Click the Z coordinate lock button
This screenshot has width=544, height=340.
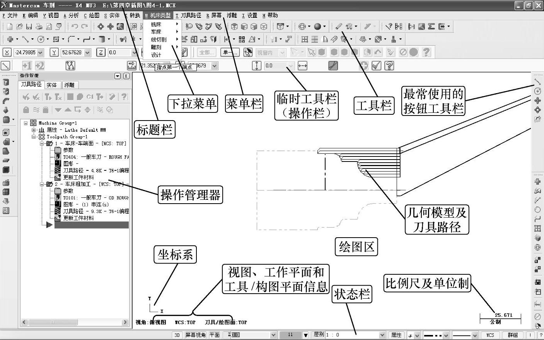pyautogui.click(x=101, y=52)
